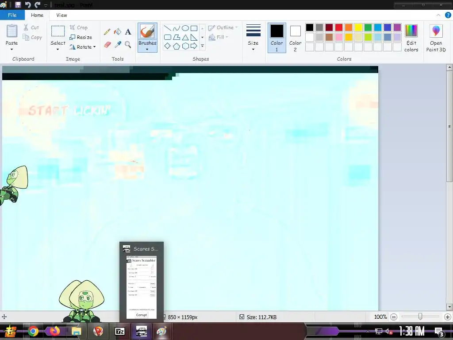453x340 pixels.
Task: Click the rectangular Select tool icon
Action: point(58,31)
